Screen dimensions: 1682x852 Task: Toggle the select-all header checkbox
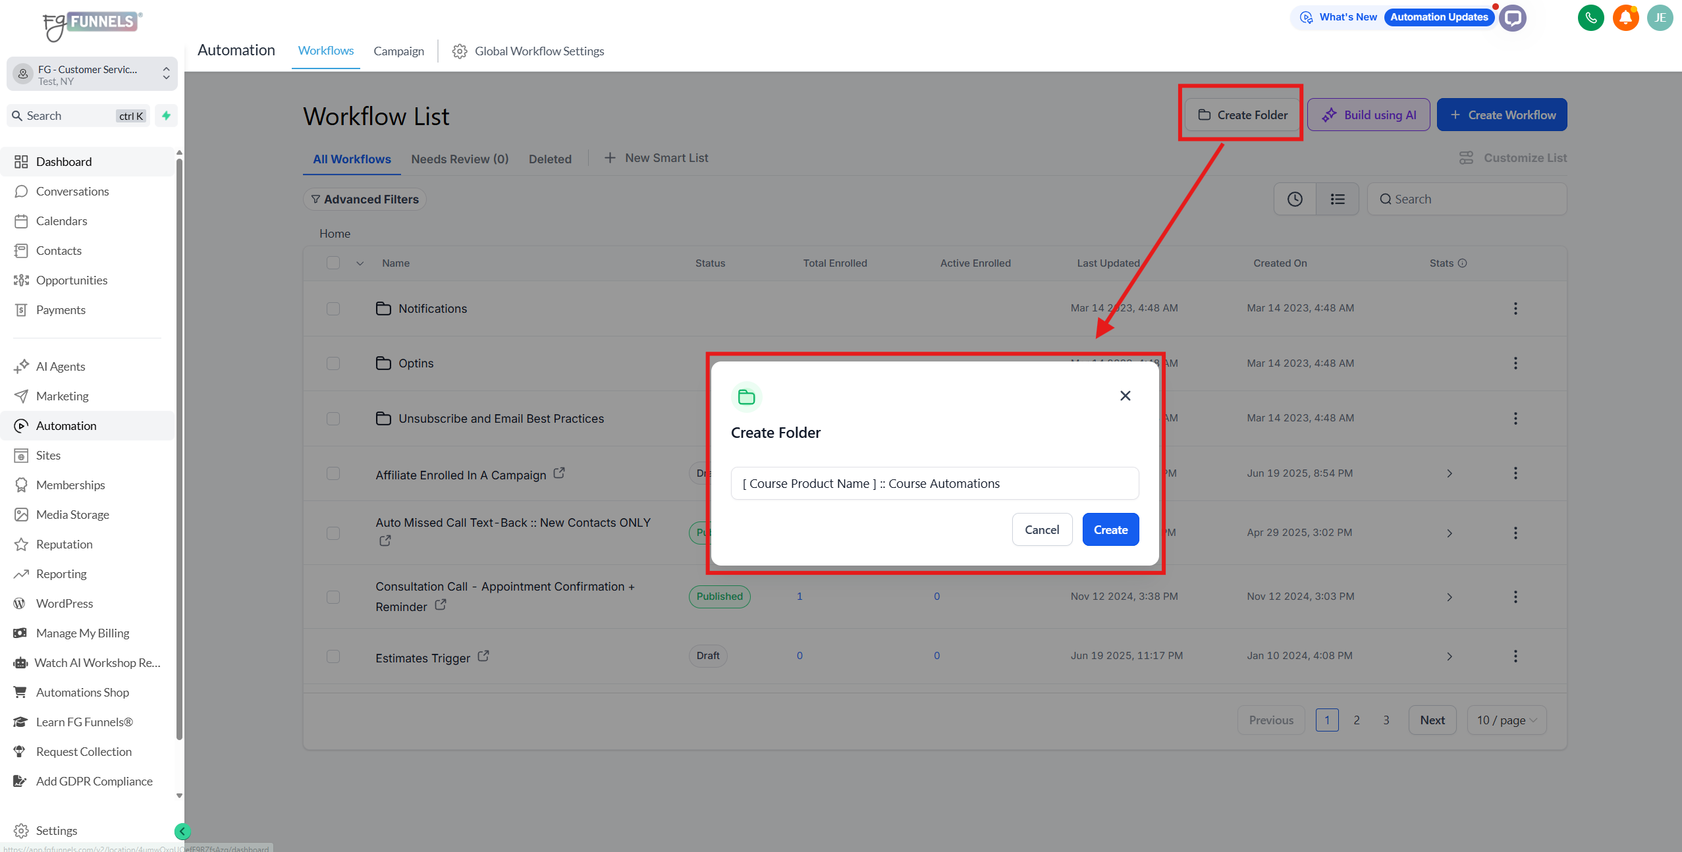pos(333,263)
